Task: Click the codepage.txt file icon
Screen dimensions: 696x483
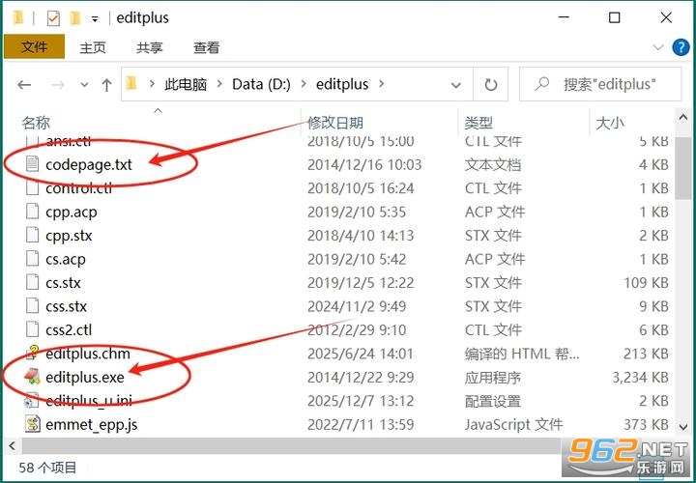Action: 32,164
